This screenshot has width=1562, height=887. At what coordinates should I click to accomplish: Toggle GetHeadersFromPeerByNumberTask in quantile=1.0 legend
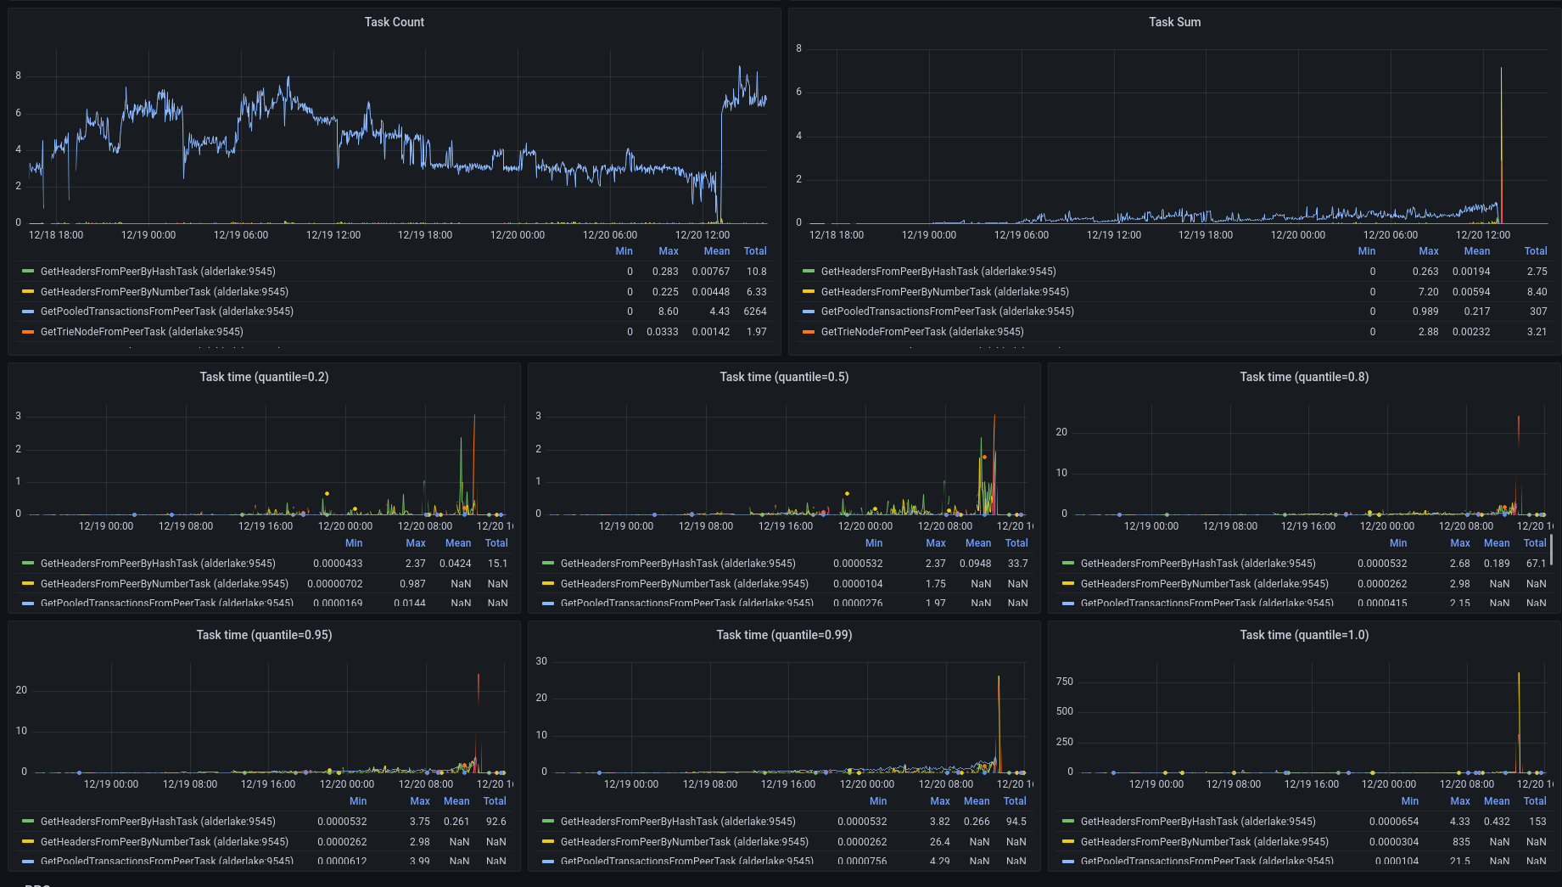(x=1205, y=842)
